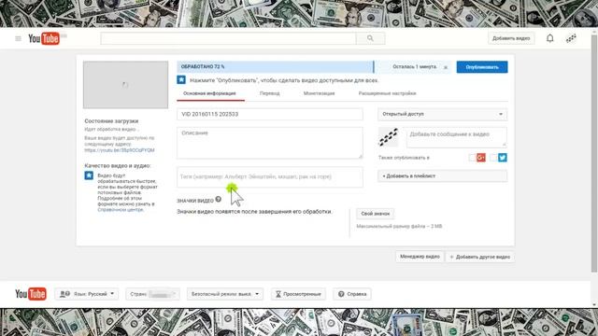The width and height of the screenshot is (598, 336).
Task: Click the processing progress bar
Action: (x=276, y=66)
